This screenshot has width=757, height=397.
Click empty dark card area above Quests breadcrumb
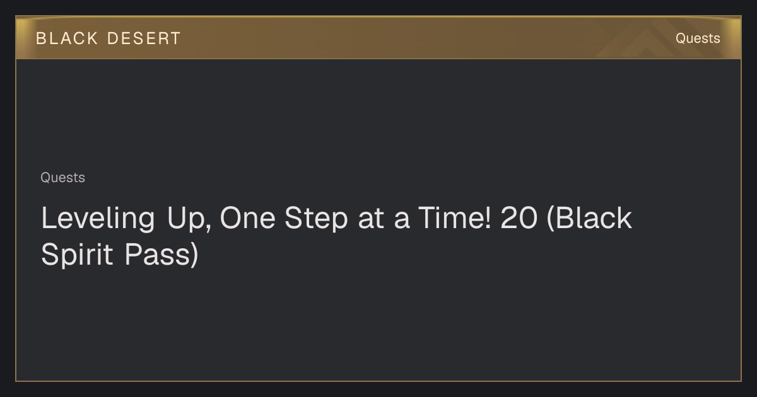(x=378, y=113)
